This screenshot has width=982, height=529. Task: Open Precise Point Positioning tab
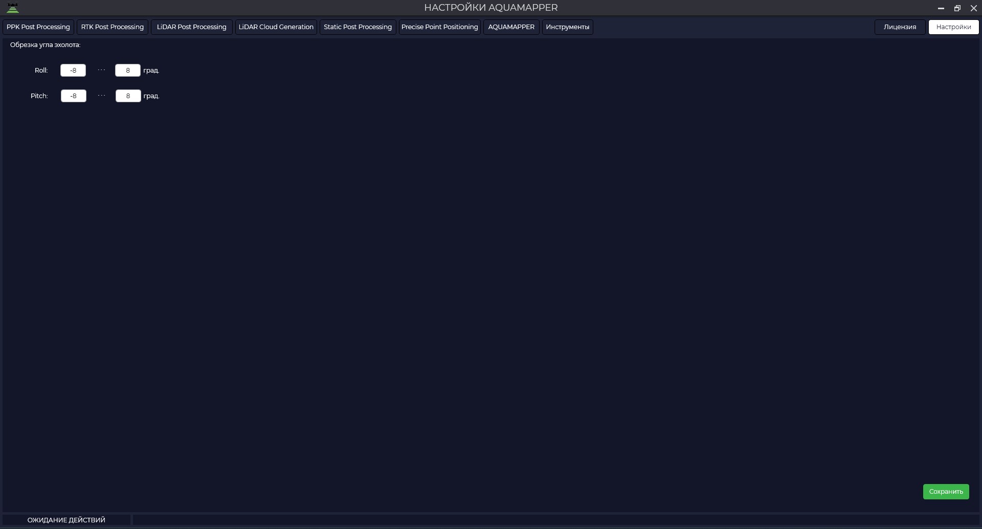pos(440,27)
